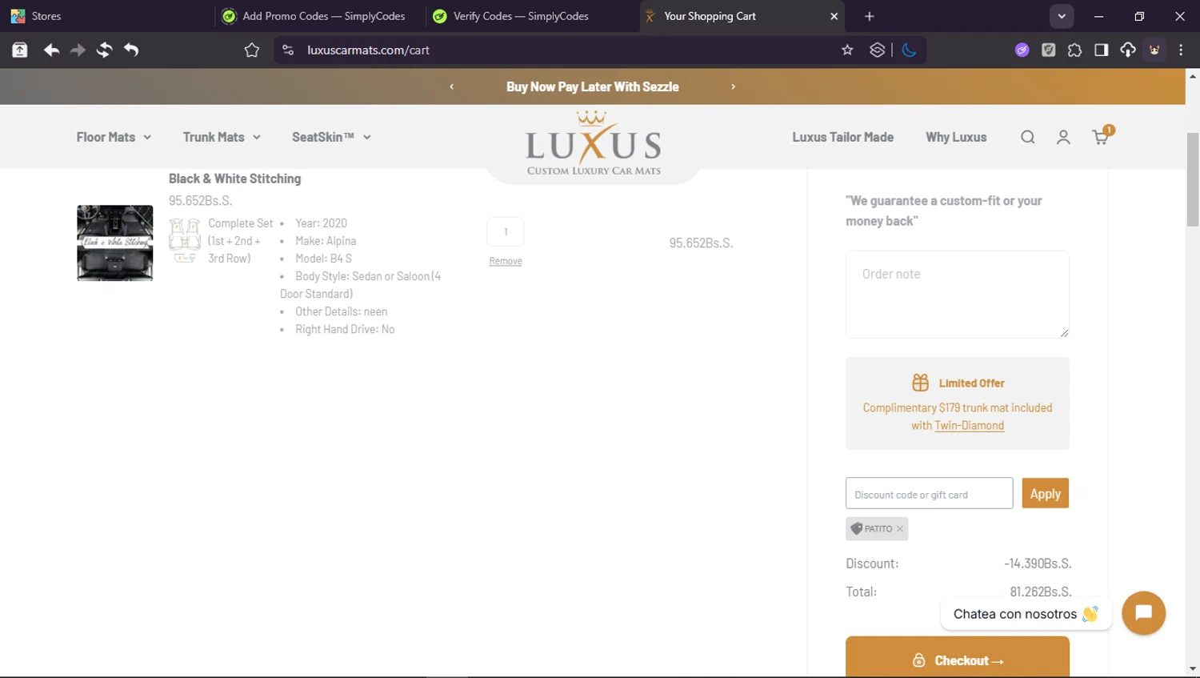
Task: Close the Your Shopping Cart tab
Action: tap(834, 16)
